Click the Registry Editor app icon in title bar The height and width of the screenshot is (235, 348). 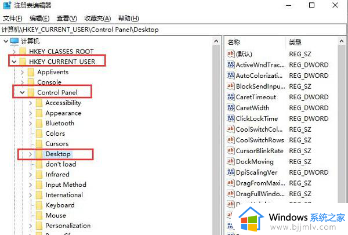[7, 5]
